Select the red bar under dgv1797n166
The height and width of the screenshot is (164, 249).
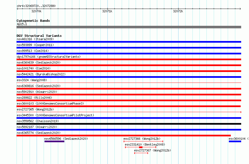[129, 59]
